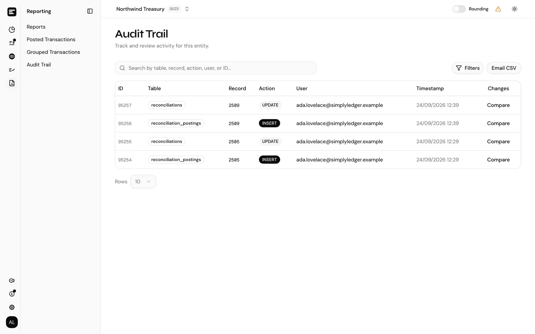
Task: Click Compare for record ID 95255
Action: pyautogui.click(x=498, y=142)
